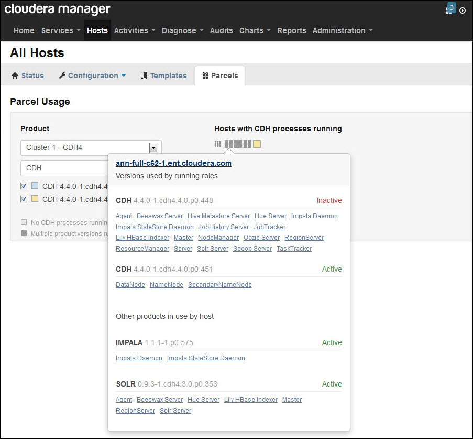Open the NodeManager link
The image size is (473, 439).
(x=218, y=238)
